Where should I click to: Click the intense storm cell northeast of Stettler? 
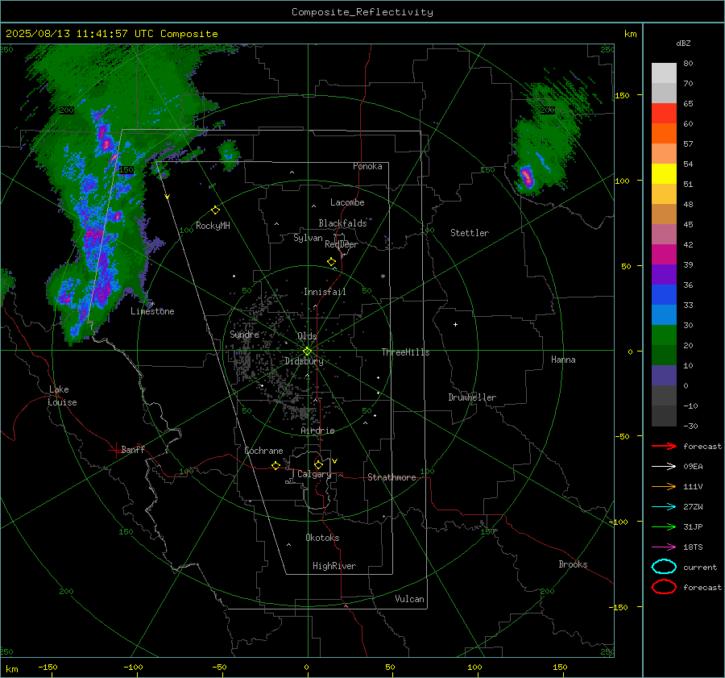click(527, 177)
